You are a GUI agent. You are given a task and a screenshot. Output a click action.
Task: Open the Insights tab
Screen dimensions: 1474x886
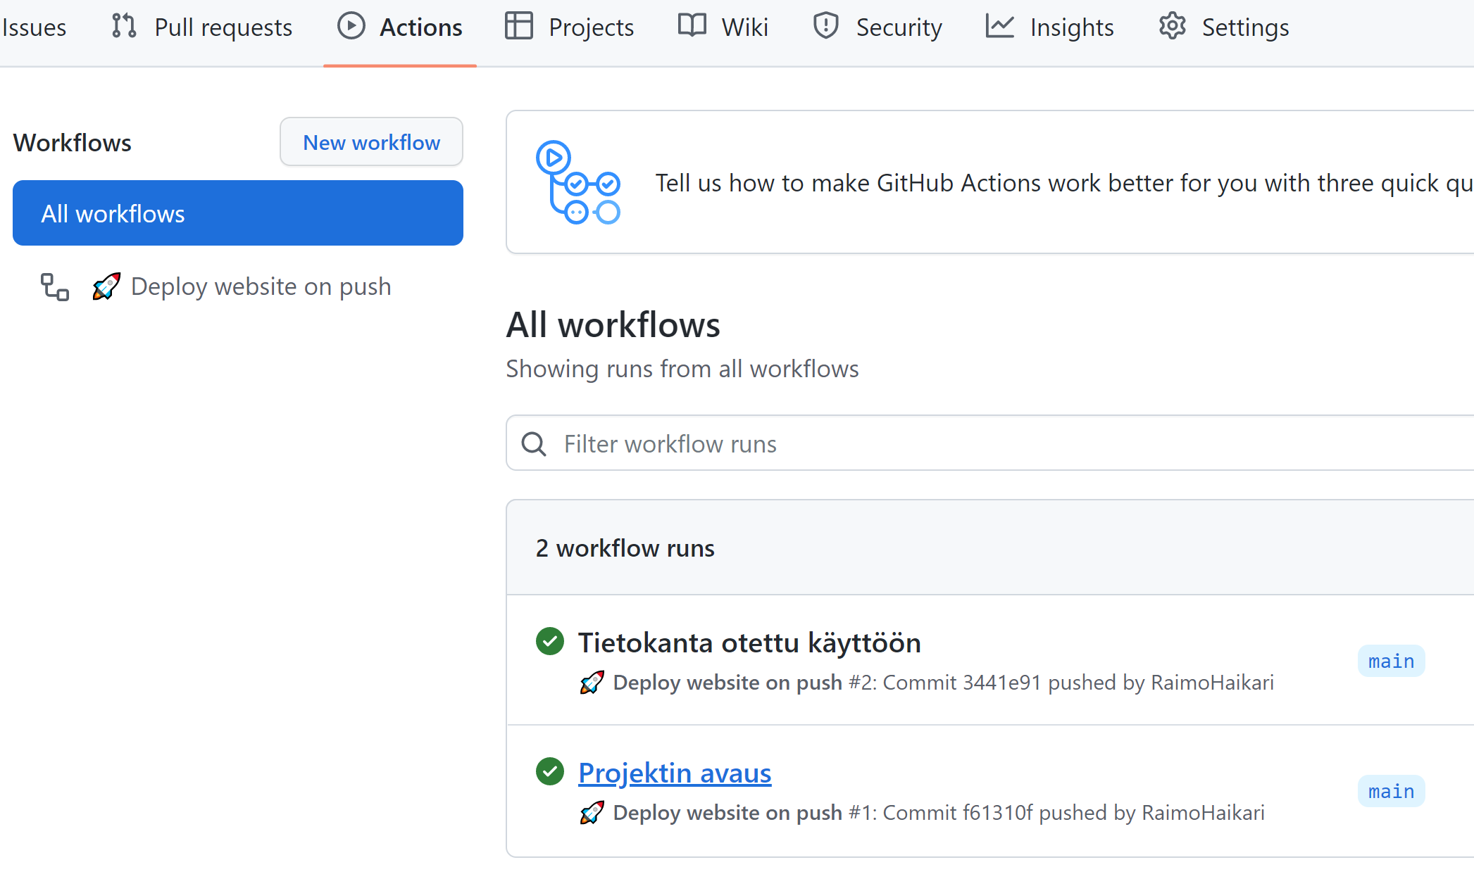(1049, 27)
